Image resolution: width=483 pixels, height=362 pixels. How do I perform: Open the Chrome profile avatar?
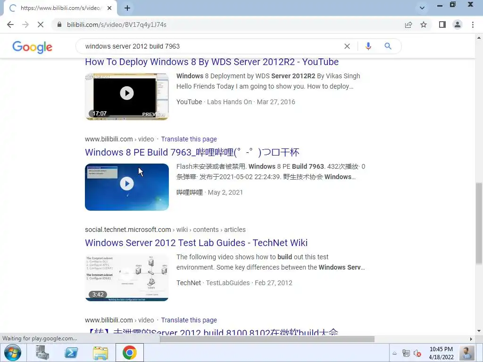coord(458,25)
